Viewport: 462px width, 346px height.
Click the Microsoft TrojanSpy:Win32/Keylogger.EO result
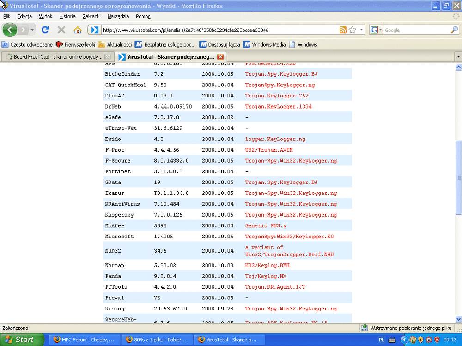(289, 237)
